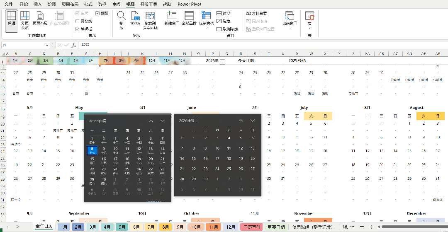448x232 pixels.
Task: Select highlighted day 8 in left calendar
Action: [92, 150]
